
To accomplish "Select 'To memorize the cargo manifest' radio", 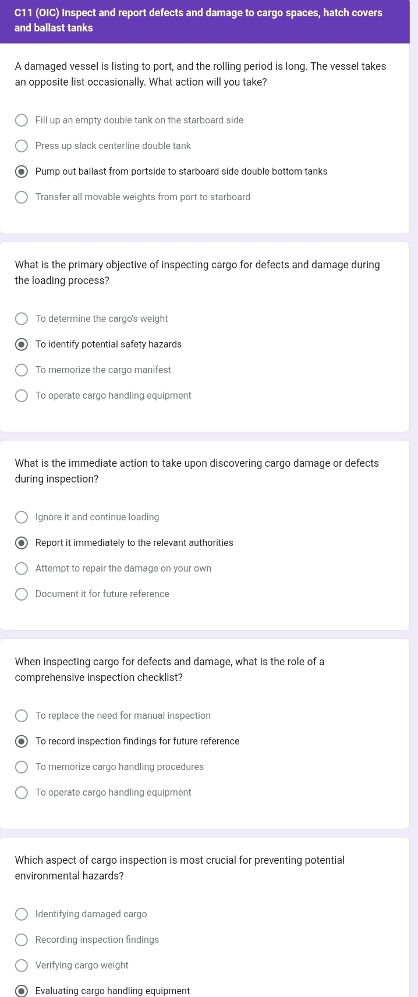I will pyautogui.click(x=22, y=370).
